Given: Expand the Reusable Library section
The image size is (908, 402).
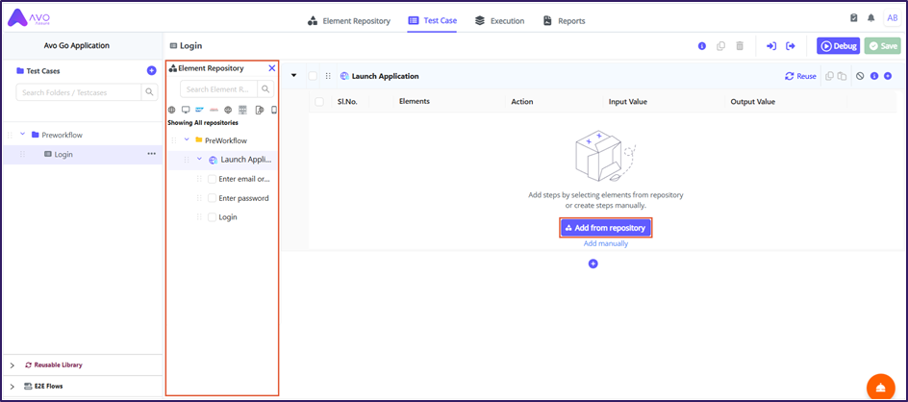Looking at the screenshot, I should point(13,365).
